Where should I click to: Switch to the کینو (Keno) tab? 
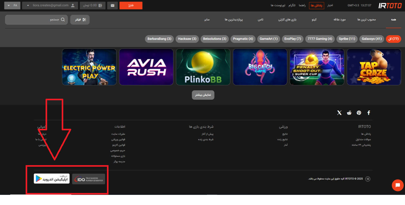(x=314, y=20)
